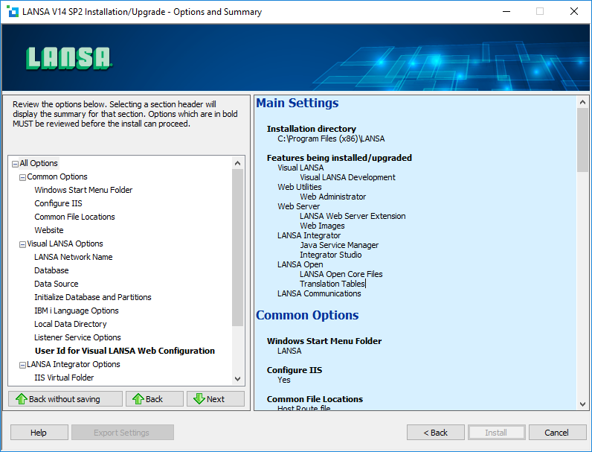Click the LANSA installer title bar icon
592x452 pixels.
[x=13, y=11]
